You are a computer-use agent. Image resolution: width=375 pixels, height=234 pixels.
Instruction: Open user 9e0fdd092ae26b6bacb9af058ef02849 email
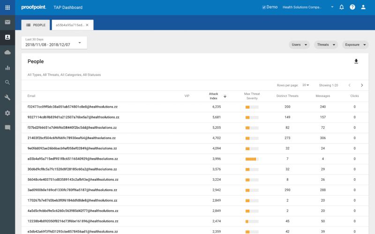coord(72,148)
